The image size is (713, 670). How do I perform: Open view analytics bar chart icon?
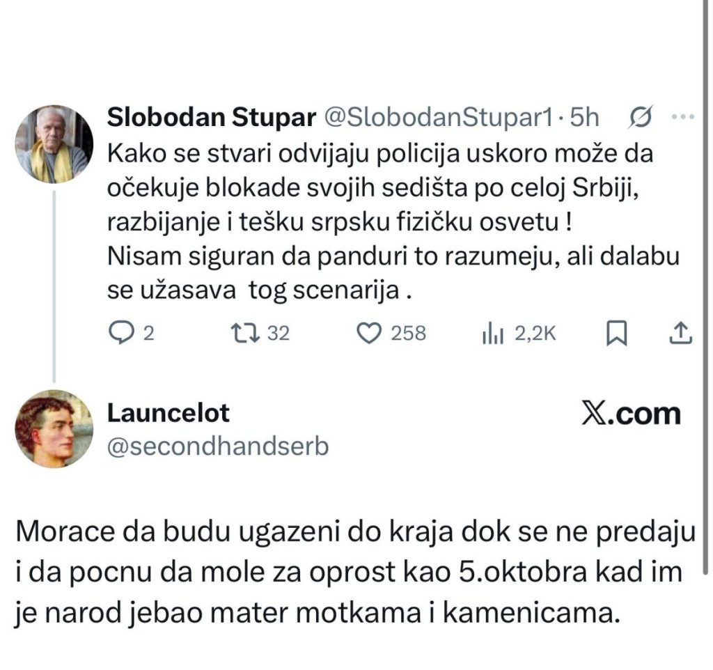[493, 334]
